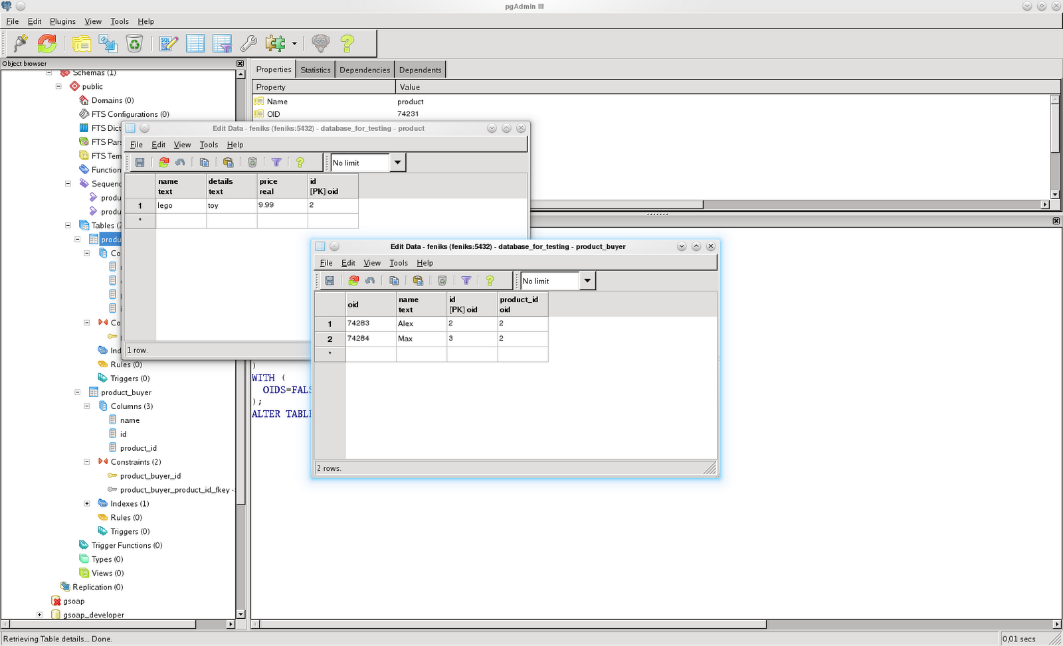Click filter funnel in product edit window
The width and height of the screenshot is (1063, 646).
[x=276, y=163]
